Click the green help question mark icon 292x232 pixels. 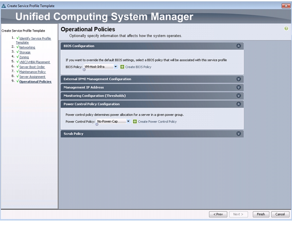[286, 28]
